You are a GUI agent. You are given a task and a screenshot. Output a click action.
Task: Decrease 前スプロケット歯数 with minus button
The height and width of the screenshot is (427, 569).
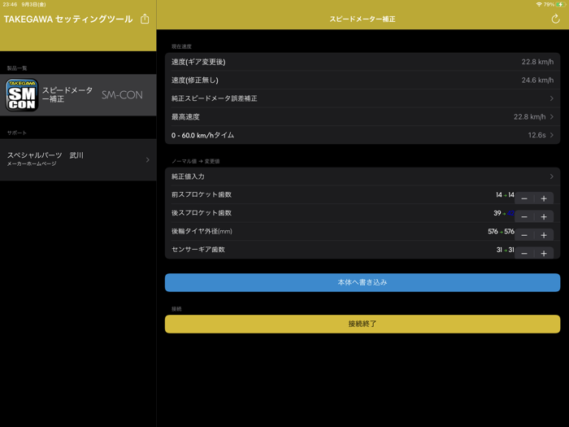(x=524, y=198)
